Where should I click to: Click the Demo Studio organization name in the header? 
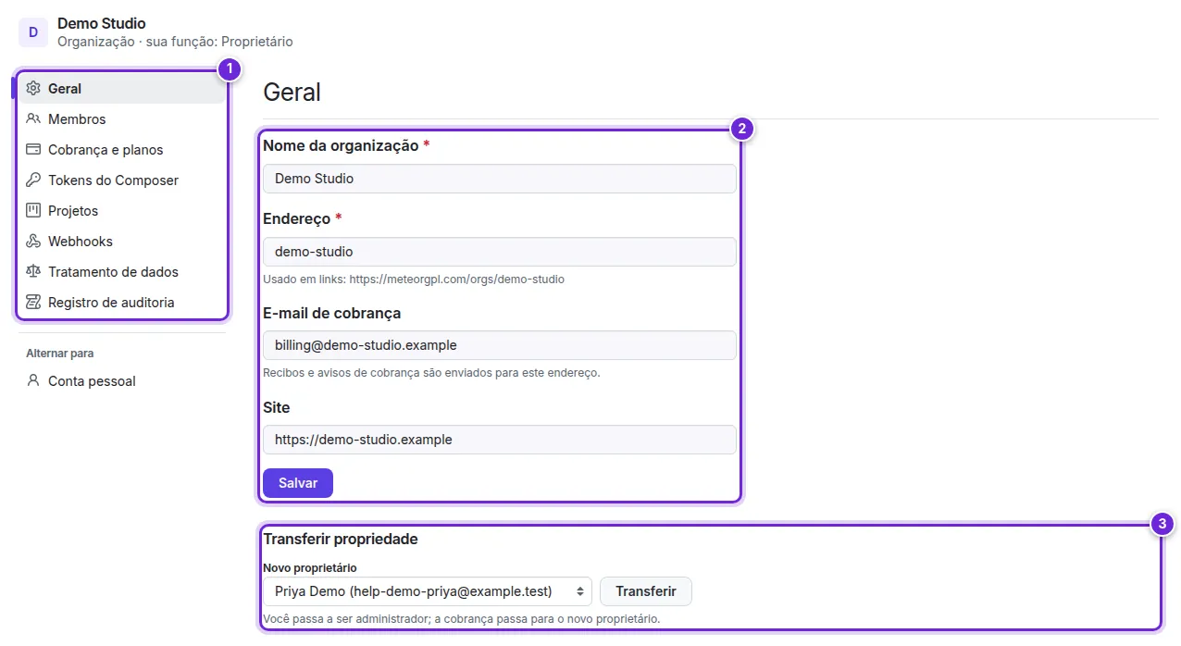tap(102, 23)
